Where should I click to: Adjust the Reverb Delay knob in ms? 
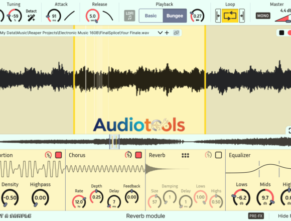point(186,202)
